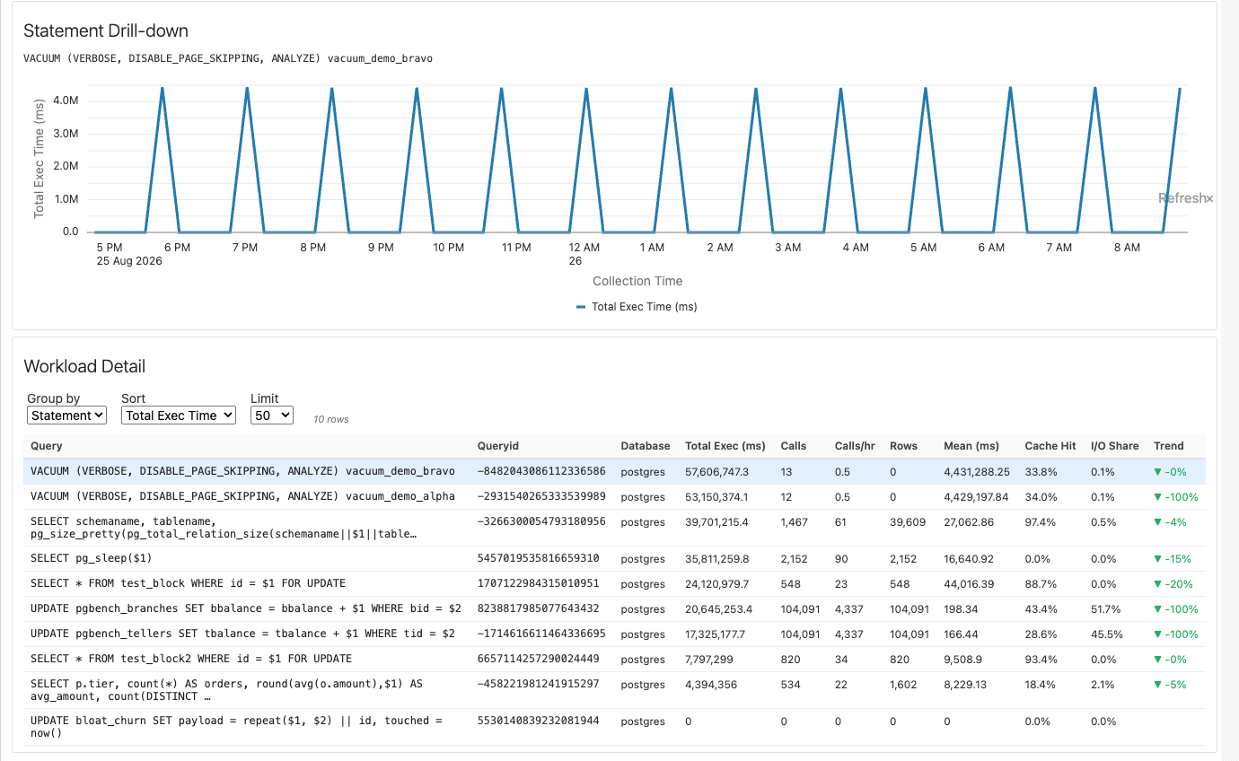Click the -15% trend indicator

pos(1173,559)
